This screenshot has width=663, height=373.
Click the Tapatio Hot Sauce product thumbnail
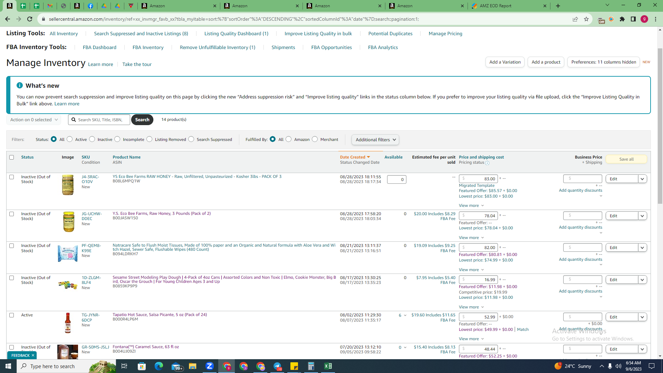[x=68, y=323]
